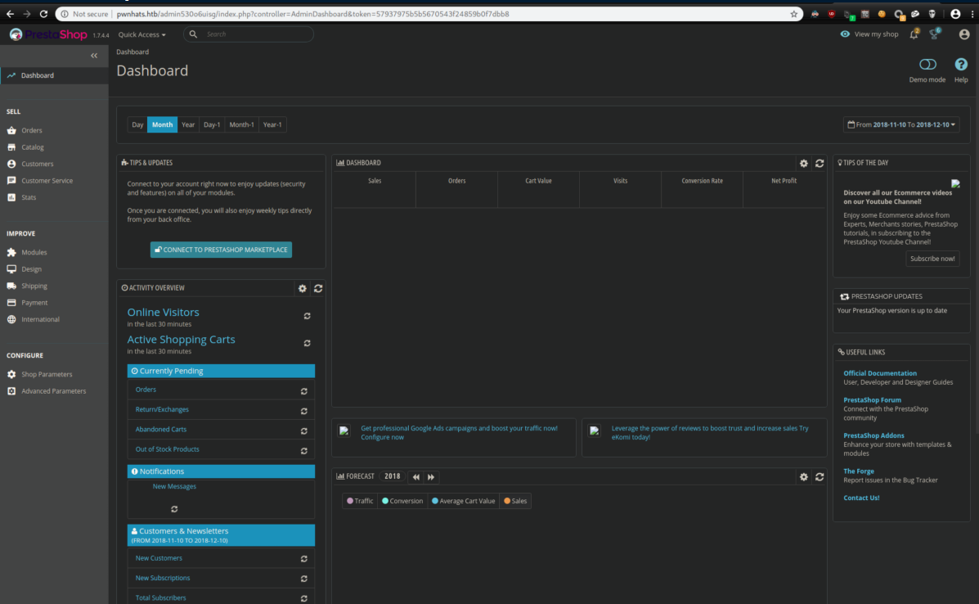979x604 pixels.
Task: Open the Quick Access dropdown
Action: [x=141, y=34]
